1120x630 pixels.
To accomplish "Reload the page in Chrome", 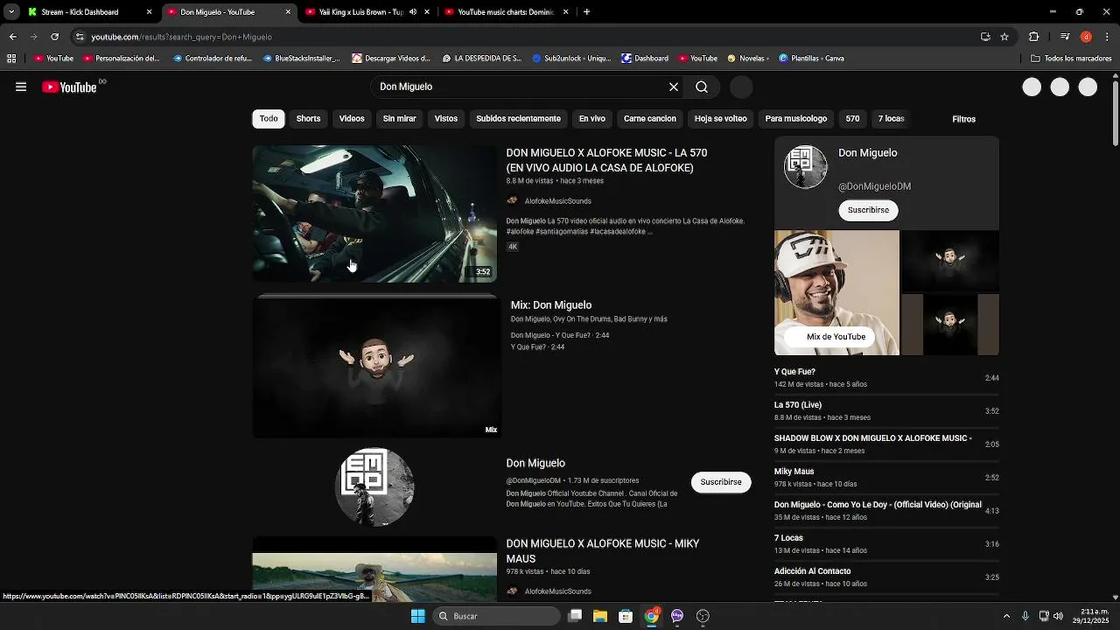I will [x=54, y=37].
